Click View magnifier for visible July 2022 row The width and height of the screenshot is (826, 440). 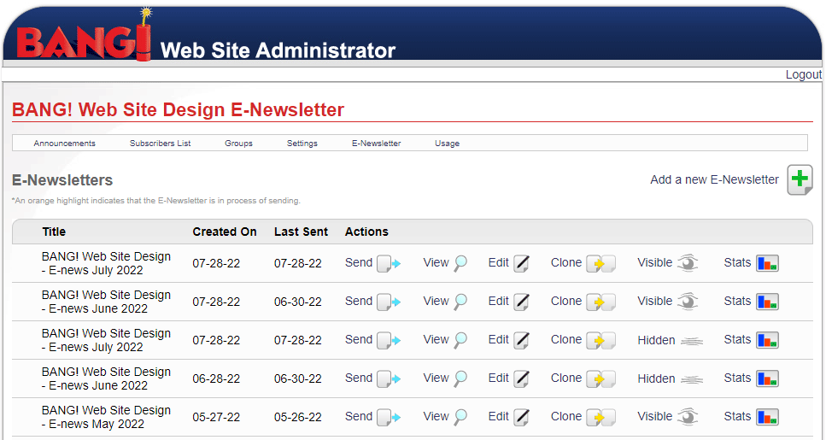click(460, 263)
